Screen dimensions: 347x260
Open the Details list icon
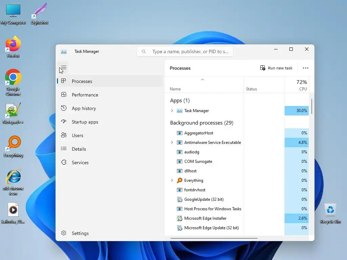pyautogui.click(x=64, y=149)
